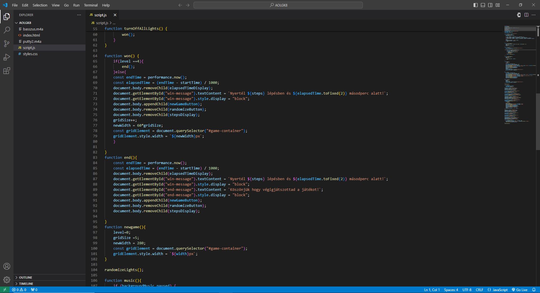
Task: Change the CRLF end of line sequence
Action: [479, 290]
